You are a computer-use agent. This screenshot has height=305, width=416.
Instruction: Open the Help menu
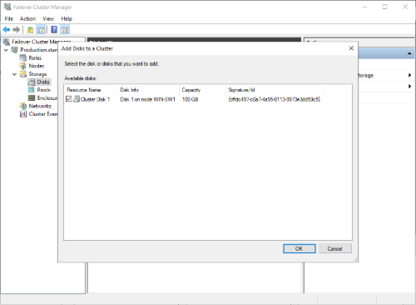click(x=67, y=18)
